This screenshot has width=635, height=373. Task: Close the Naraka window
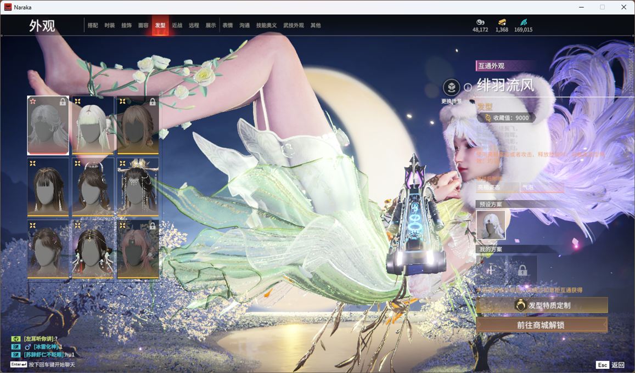click(x=623, y=7)
